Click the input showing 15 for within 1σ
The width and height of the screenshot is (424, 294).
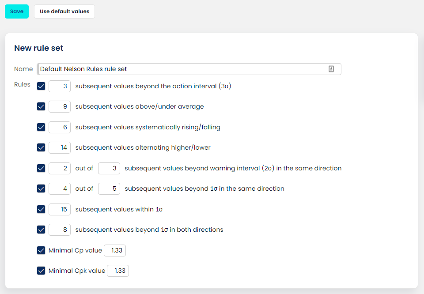pos(59,209)
